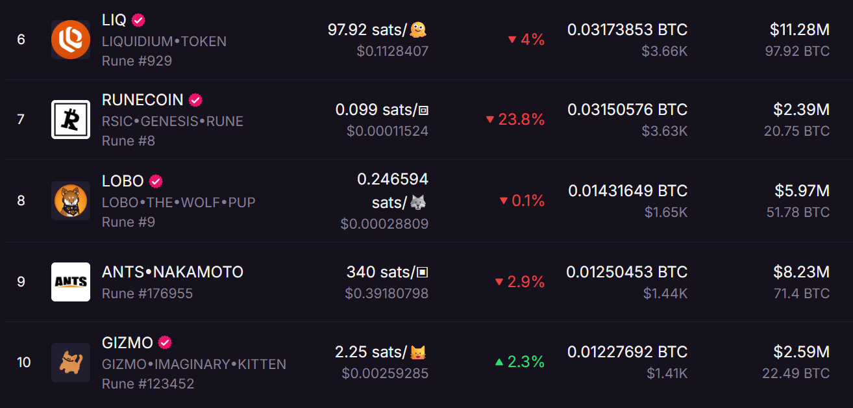Screen dimensions: 853x408
Task: Click the LIQ rune emoji symbol
Action: coord(419,29)
